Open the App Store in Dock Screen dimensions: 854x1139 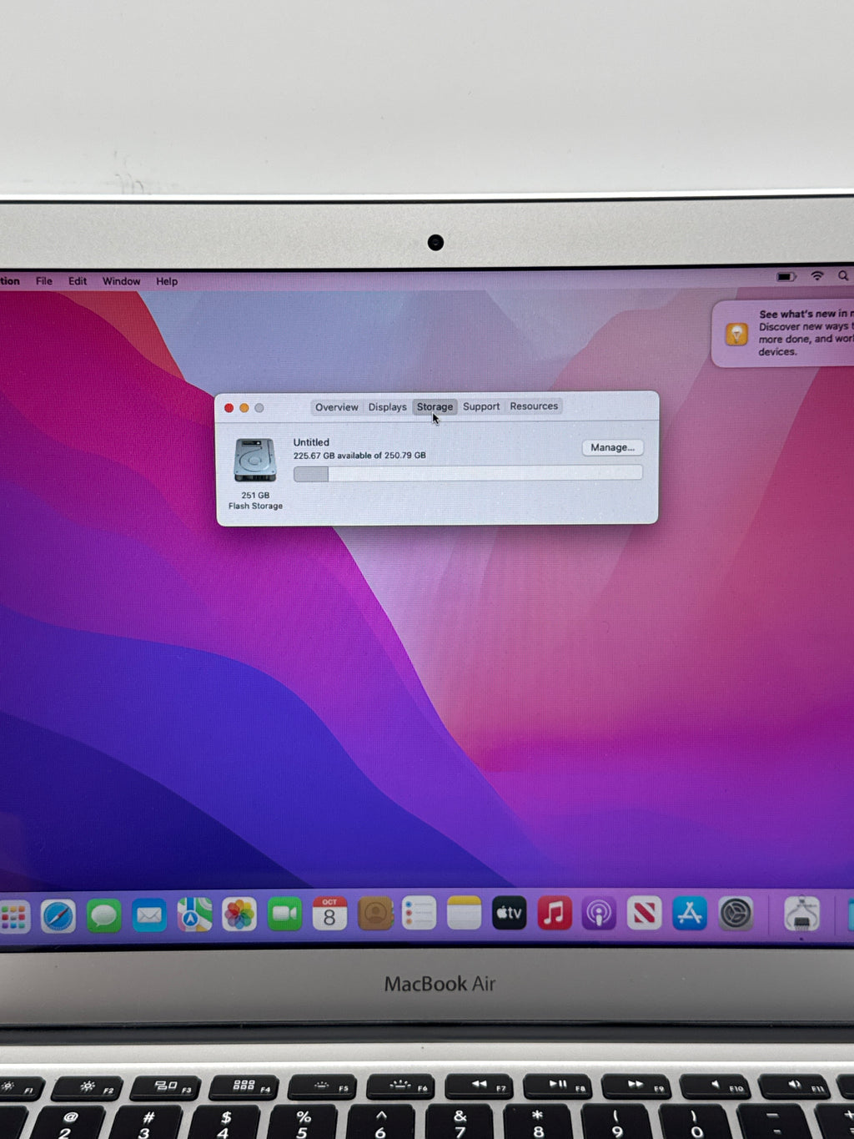690,913
